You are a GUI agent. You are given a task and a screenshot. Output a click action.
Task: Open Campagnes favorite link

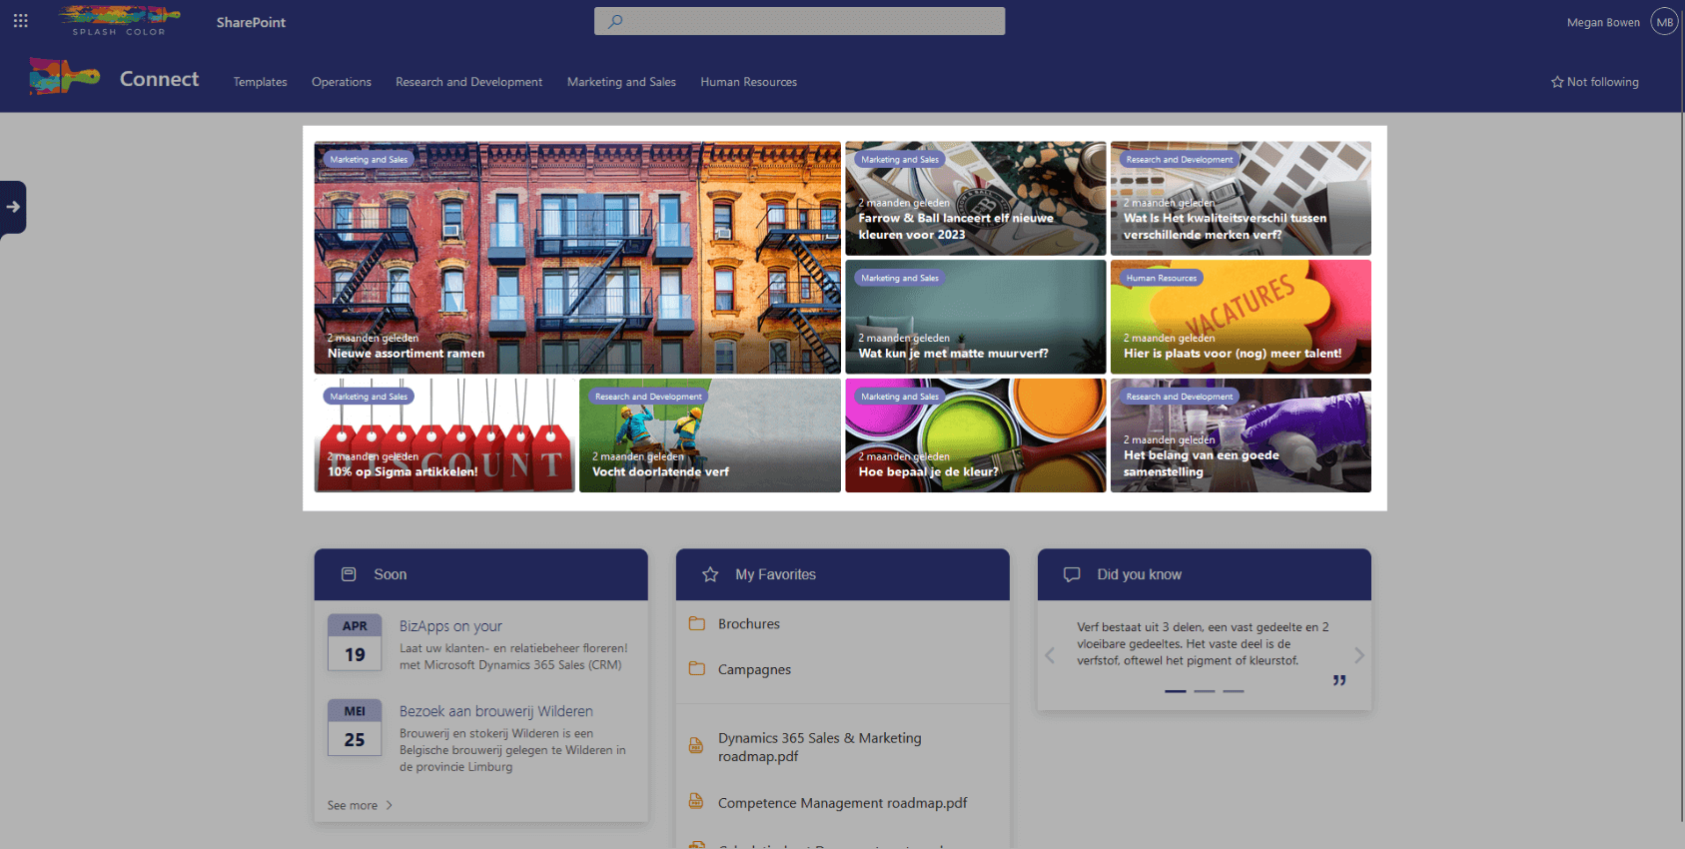pos(754,669)
